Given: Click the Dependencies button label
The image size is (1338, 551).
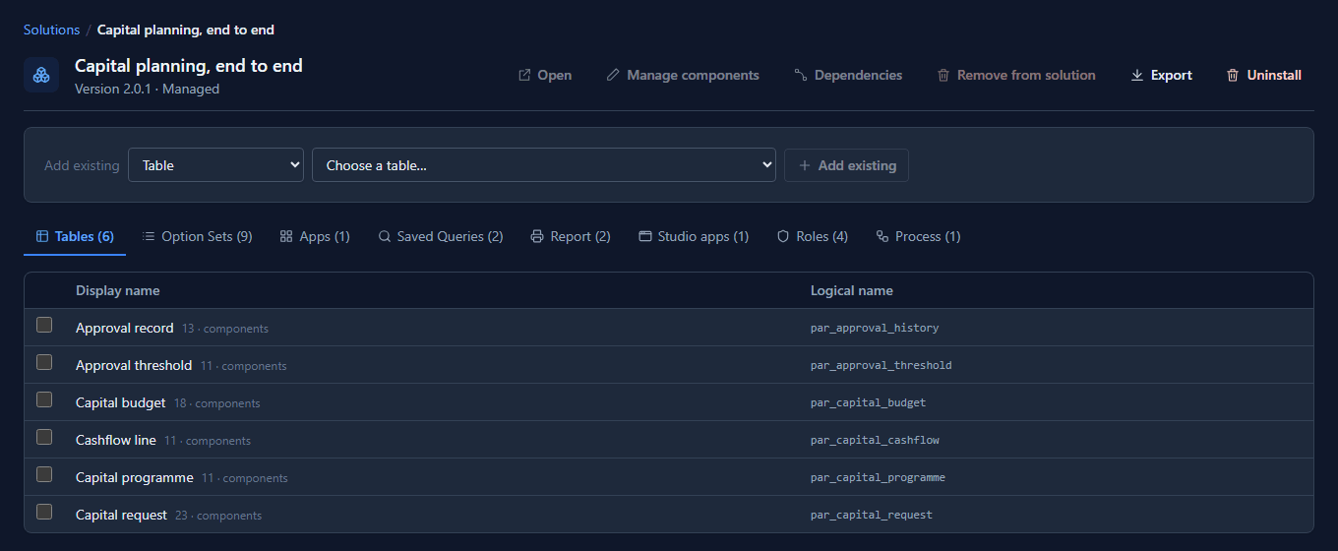Looking at the screenshot, I should 858,75.
